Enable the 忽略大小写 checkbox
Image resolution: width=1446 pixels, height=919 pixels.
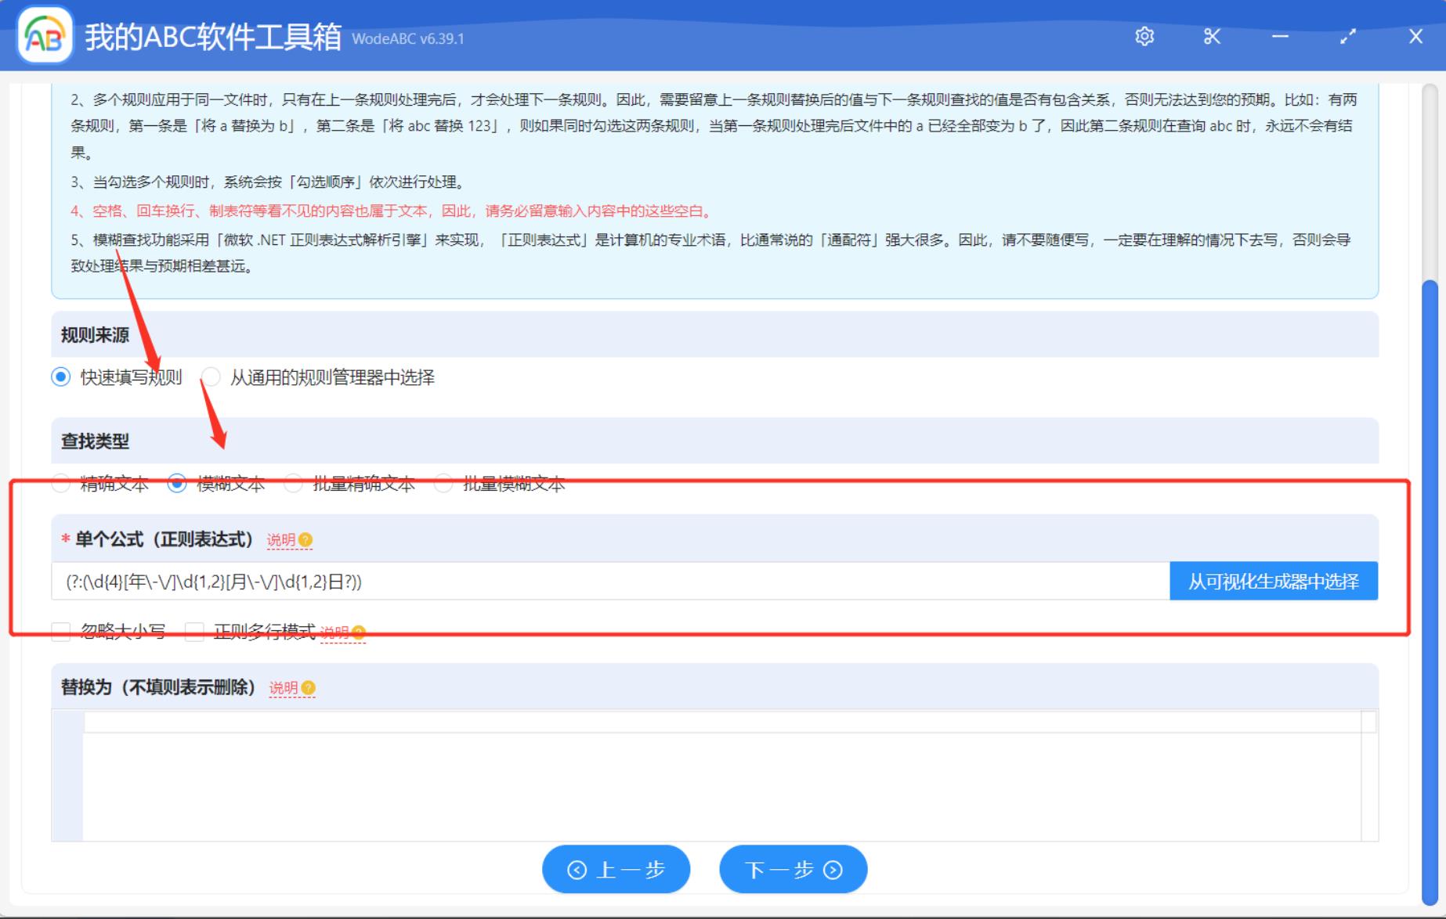[61, 632]
